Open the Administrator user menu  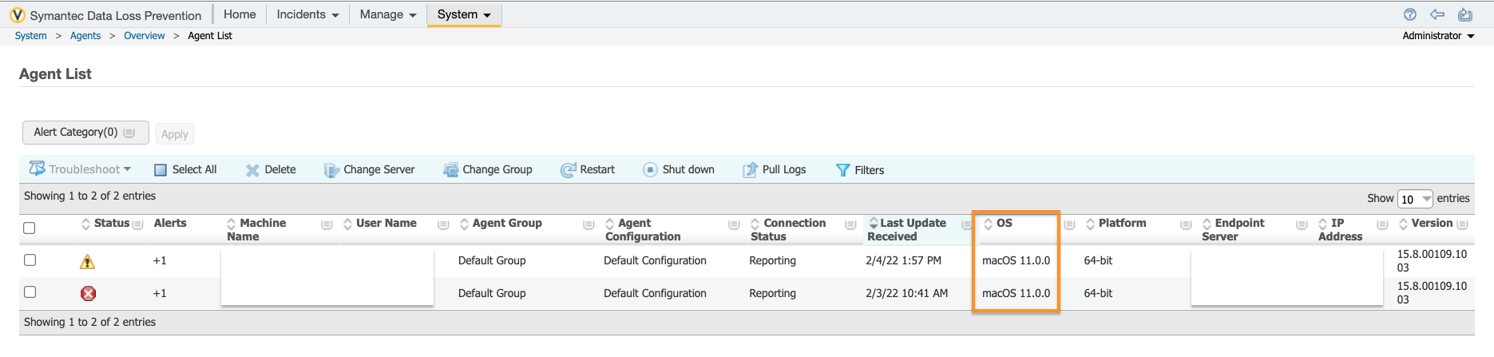coord(1438,36)
